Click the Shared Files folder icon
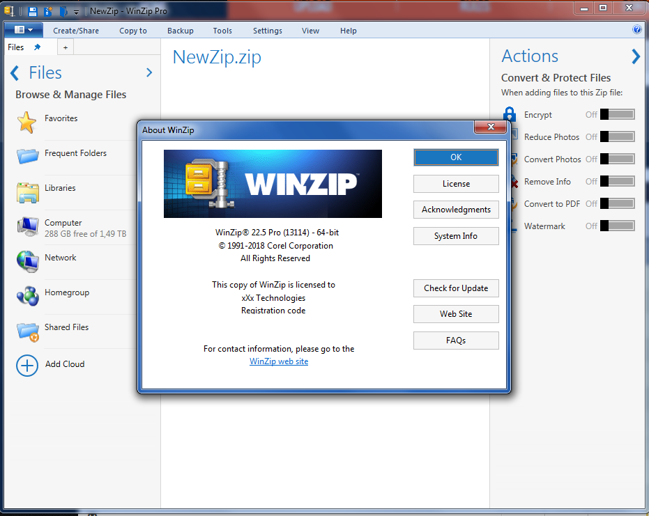This screenshot has height=516, width=649. point(28,332)
